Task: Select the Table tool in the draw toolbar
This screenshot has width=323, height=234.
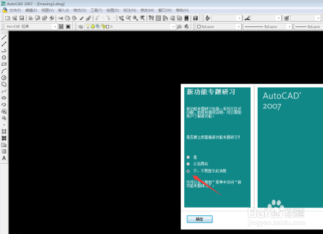Action: [x=4, y=151]
